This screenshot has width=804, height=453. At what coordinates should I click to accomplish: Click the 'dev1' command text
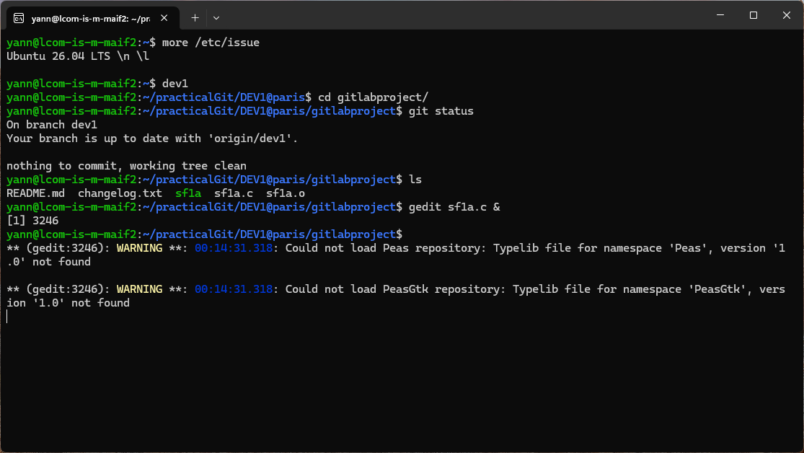(175, 84)
